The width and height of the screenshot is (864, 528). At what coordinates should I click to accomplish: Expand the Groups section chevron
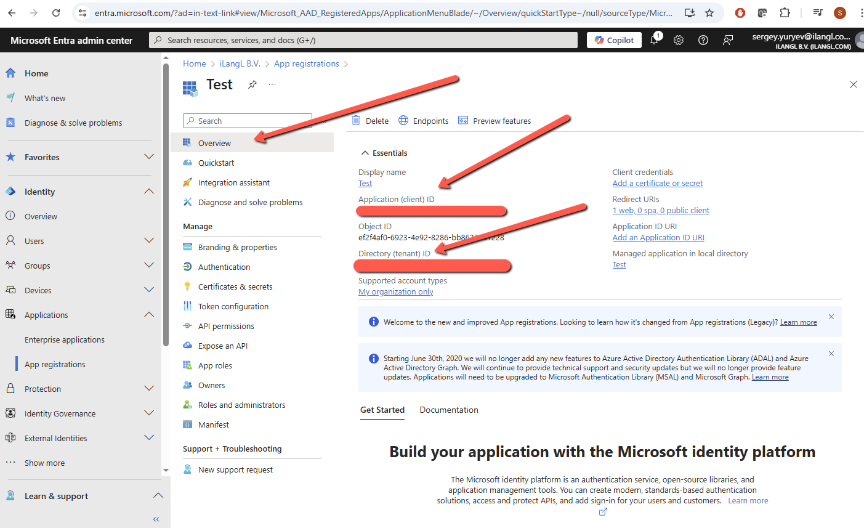point(149,265)
